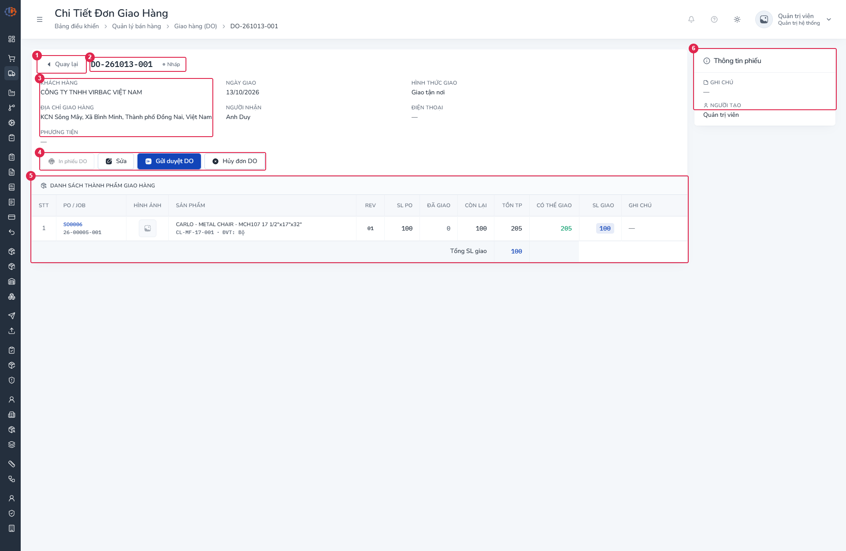Open the paper plane send sidebar icon
Screen dimensions: 846x551
[12, 316]
